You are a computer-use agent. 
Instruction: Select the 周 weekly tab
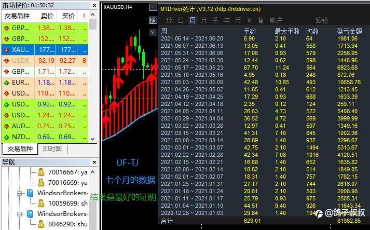coord(193,21)
